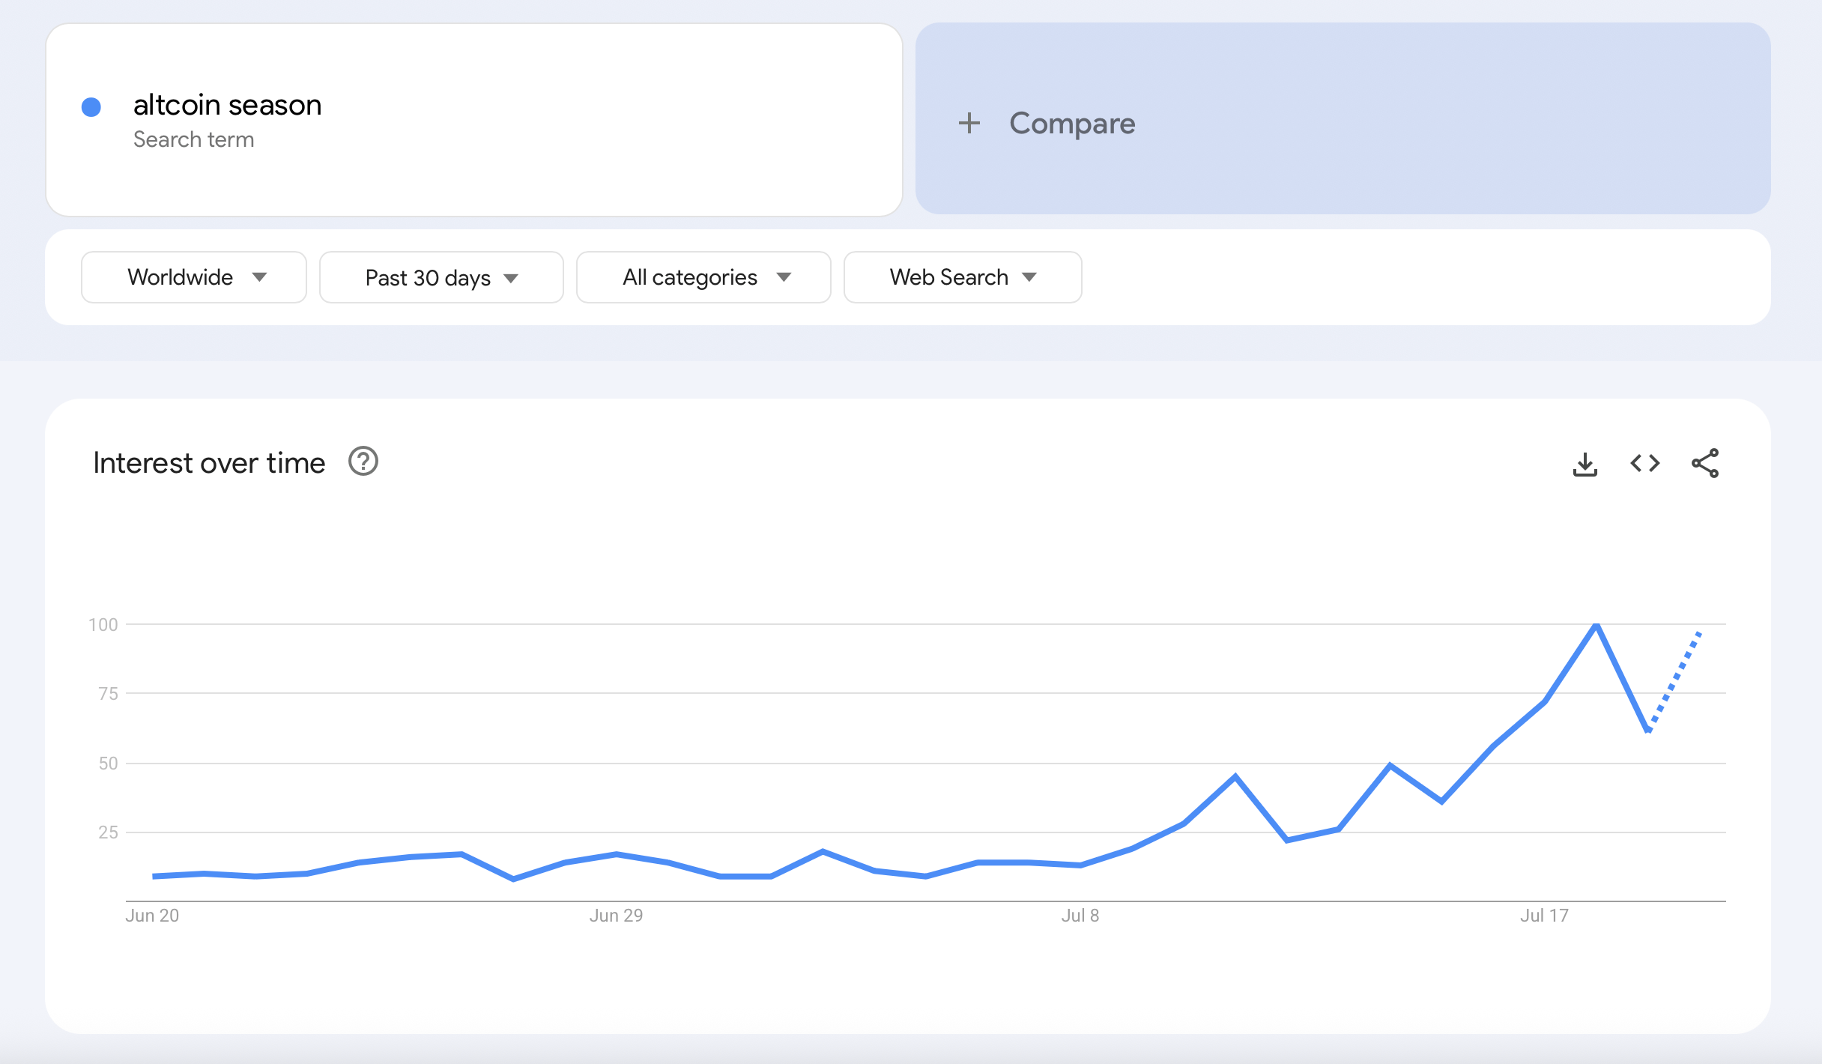Open the Worldwide region dropdown

tap(194, 277)
